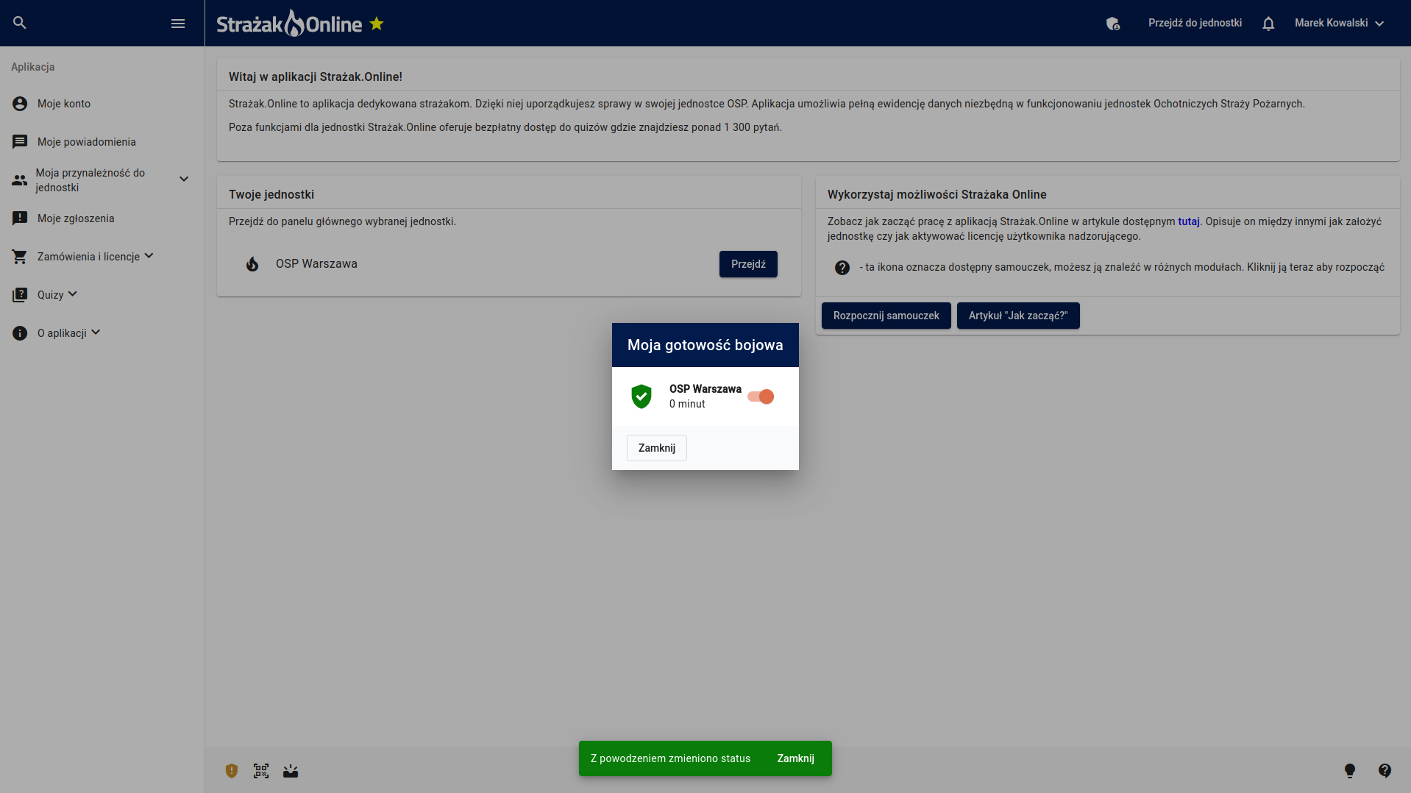Screen dimensions: 1411x793
Task: Click the "Witaj w aplikacji Strażak.Online!" heading
Action: click(316, 77)
